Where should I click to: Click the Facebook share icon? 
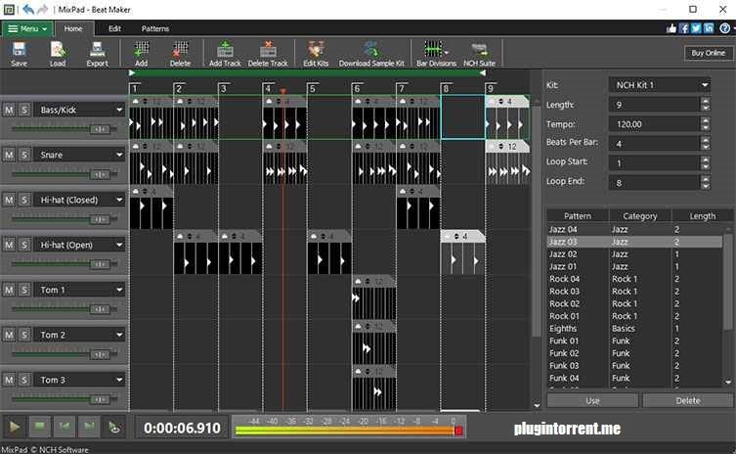coord(684,28)
